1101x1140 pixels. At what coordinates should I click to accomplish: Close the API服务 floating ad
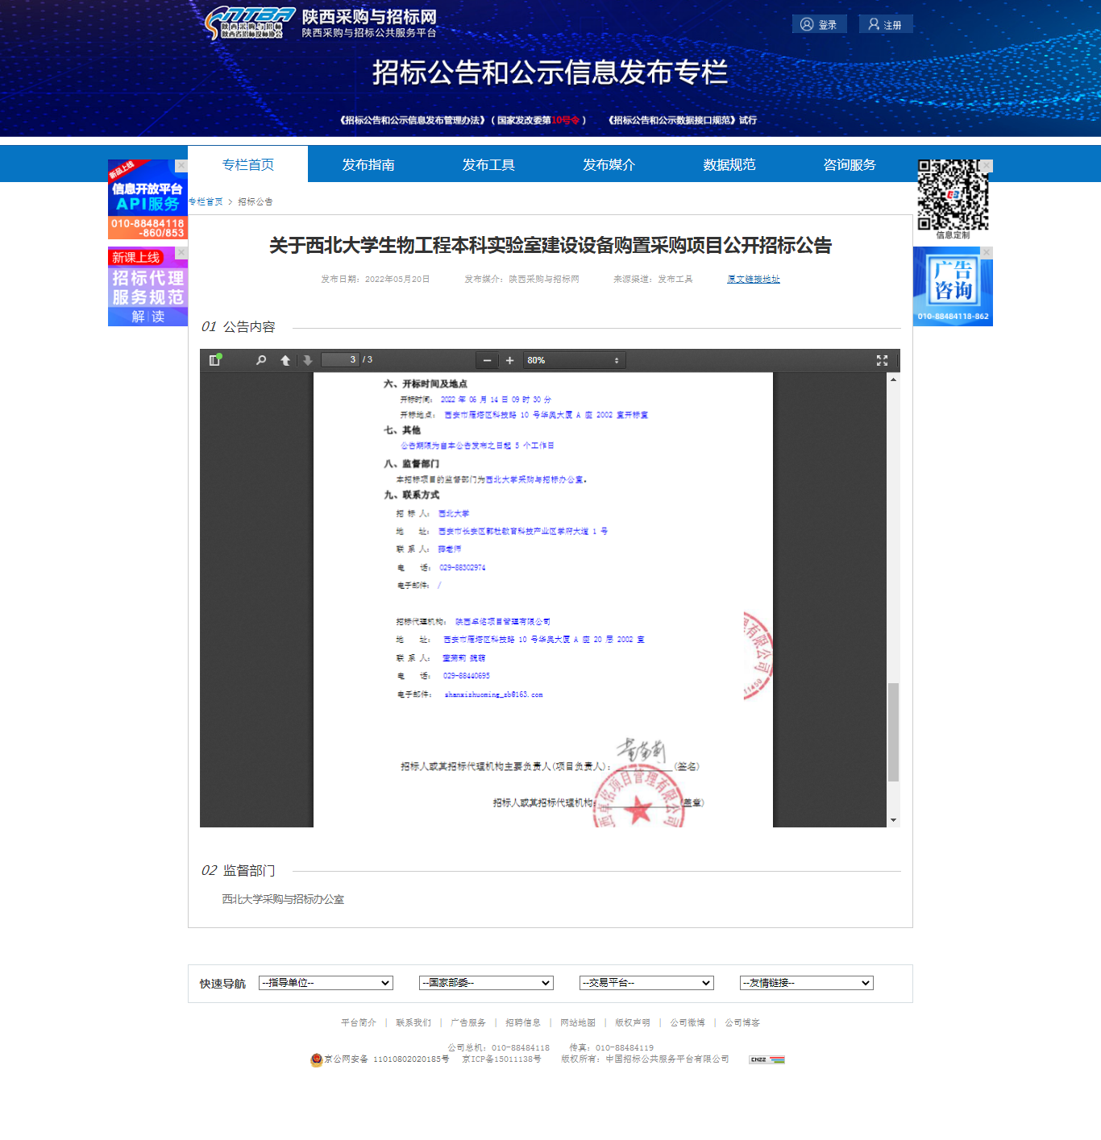tap(181, 165)
